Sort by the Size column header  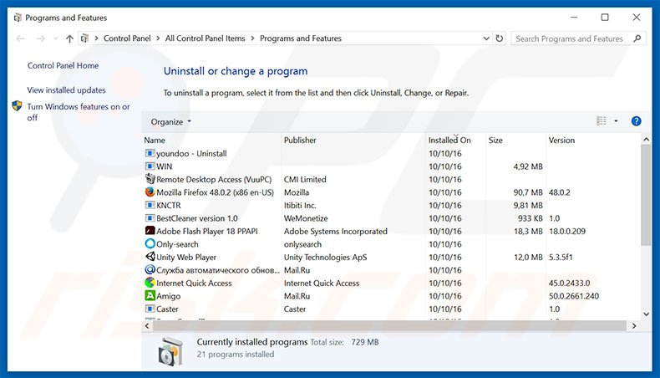[x=515, y=140]
